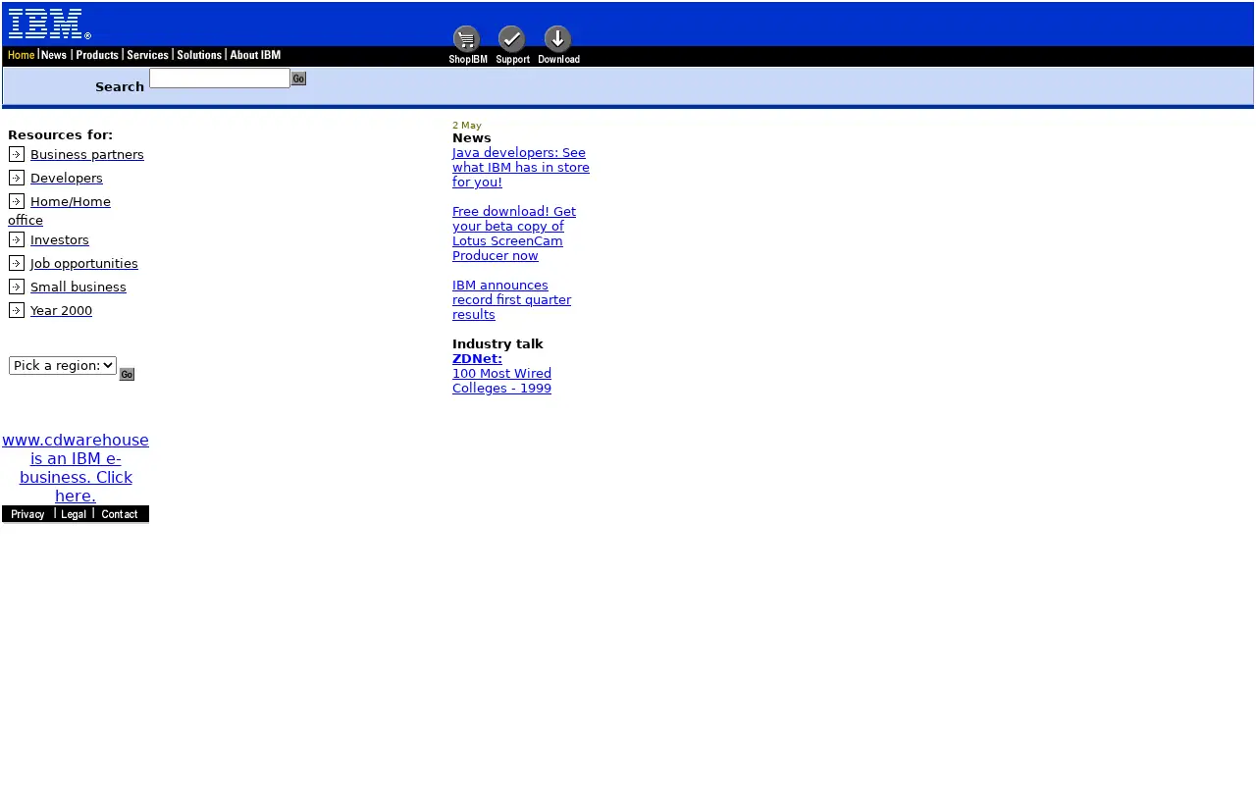
Task: Open the Business partners link
Action: pos(87,154)
